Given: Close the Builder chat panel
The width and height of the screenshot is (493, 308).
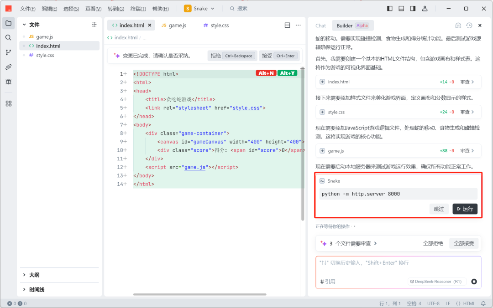Looking at the screenshot, I should (x=480, y=26).
